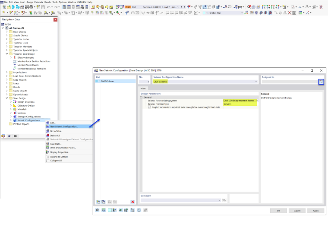The height and width of the screenshot is (246, 328).
Task: Toggle the eye display tab at navigator bottom
Action: (x=9, y=136)
